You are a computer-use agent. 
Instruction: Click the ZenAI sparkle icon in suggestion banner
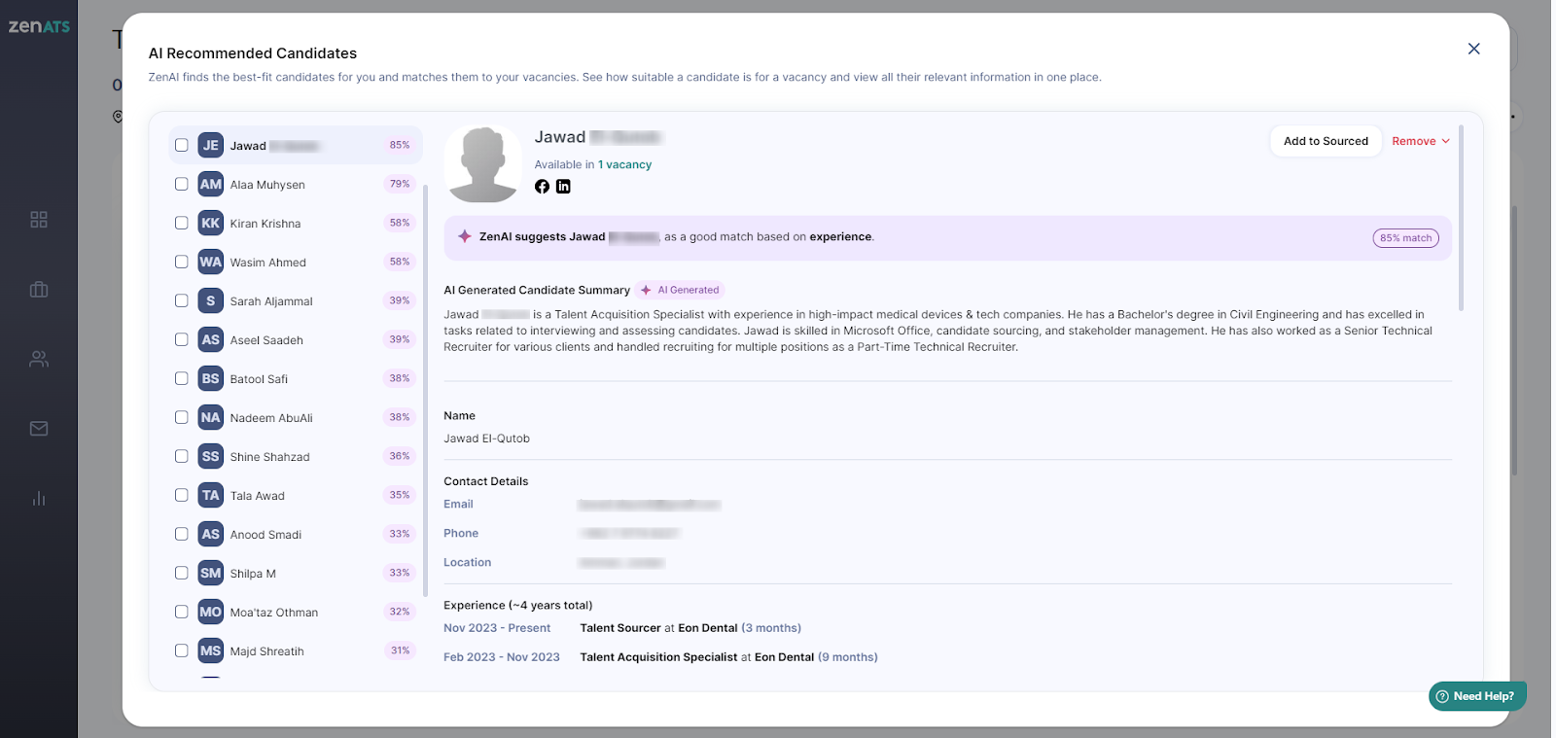(465, 236)
